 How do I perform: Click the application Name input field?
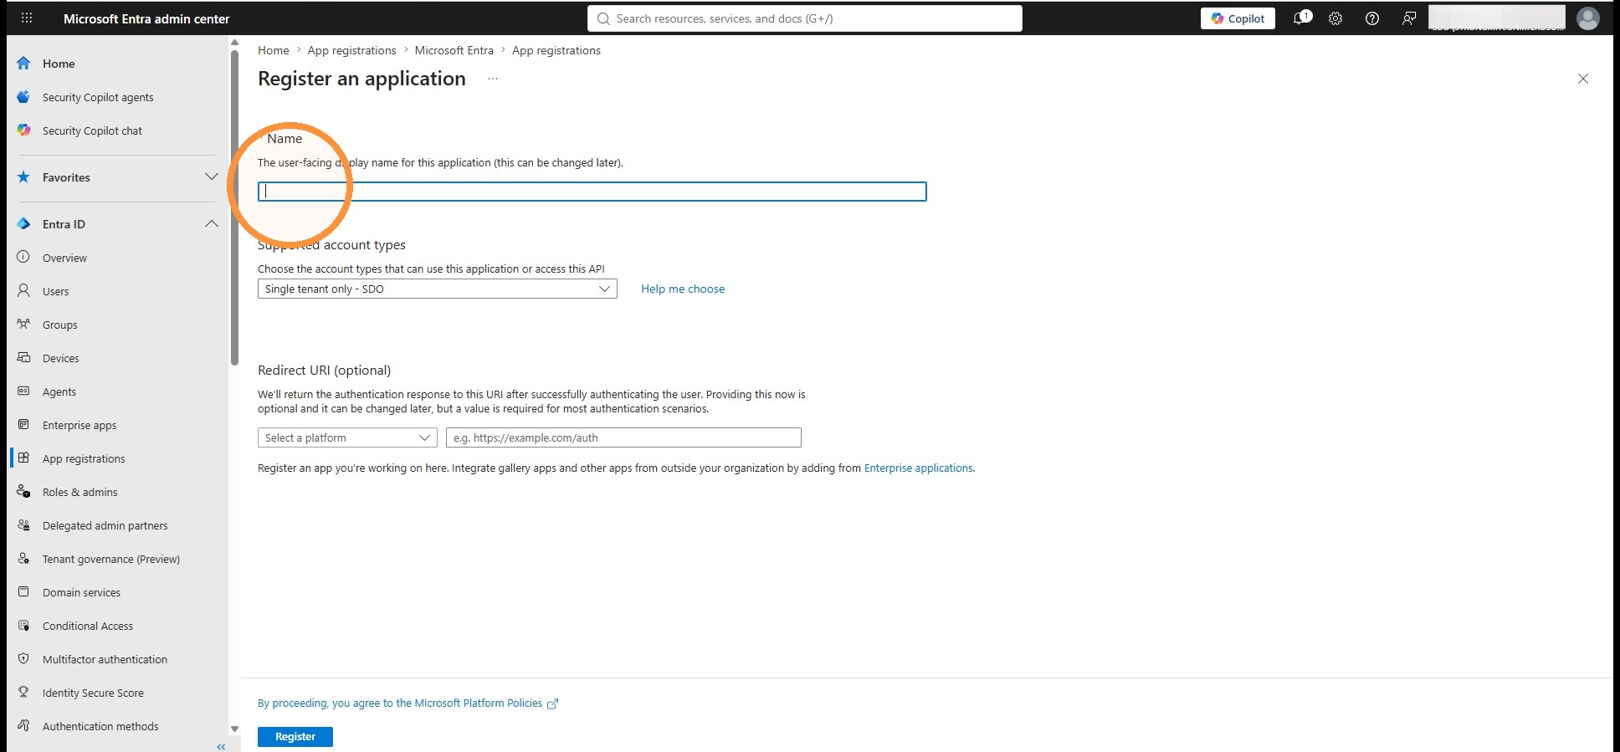pyautogui.click(x=592, y=192)
